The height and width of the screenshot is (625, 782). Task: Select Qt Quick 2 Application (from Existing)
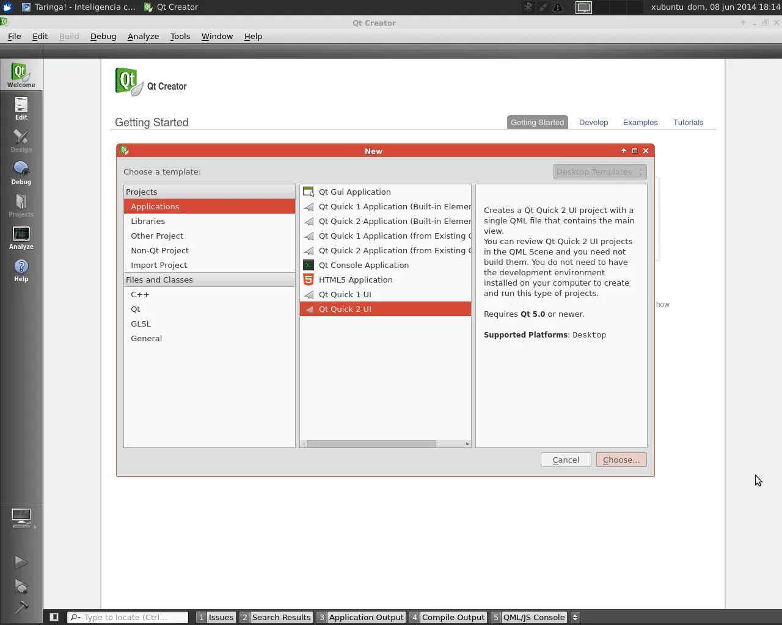coord(386,250)
